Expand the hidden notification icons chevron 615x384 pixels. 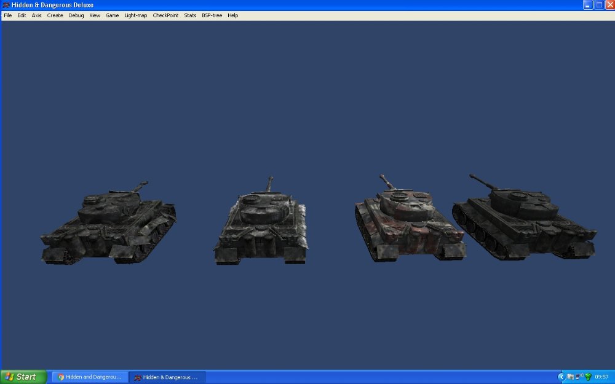tap(561, 377)
